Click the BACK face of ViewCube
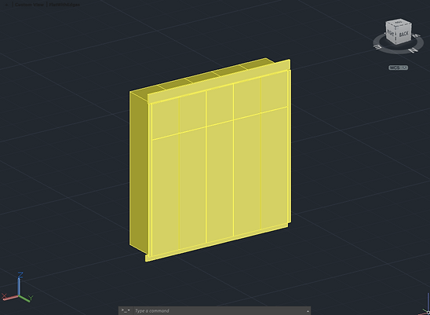Viewport: 430px width, 315px height. click(403, 34)
